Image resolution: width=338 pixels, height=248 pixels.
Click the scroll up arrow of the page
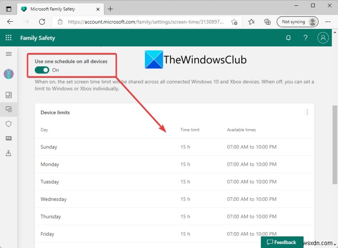(x=335, y=32)
